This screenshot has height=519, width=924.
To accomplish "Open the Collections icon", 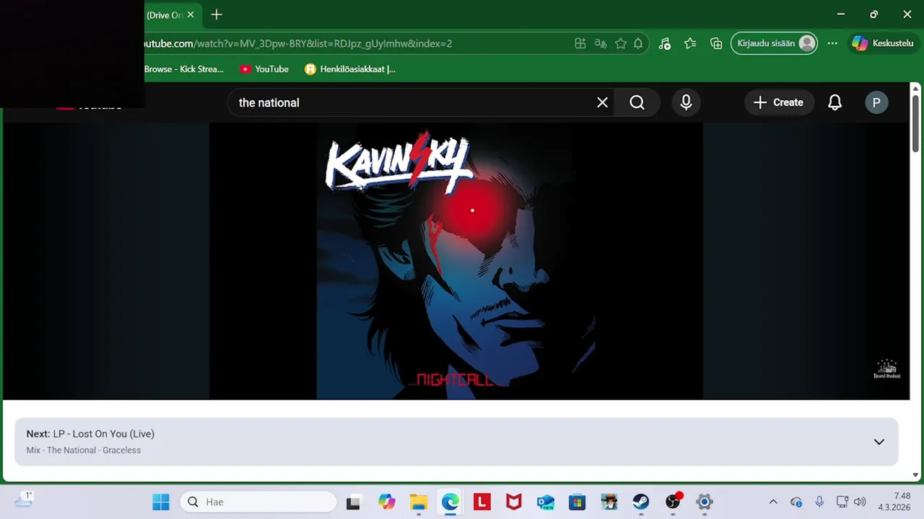I will [716, 43].
